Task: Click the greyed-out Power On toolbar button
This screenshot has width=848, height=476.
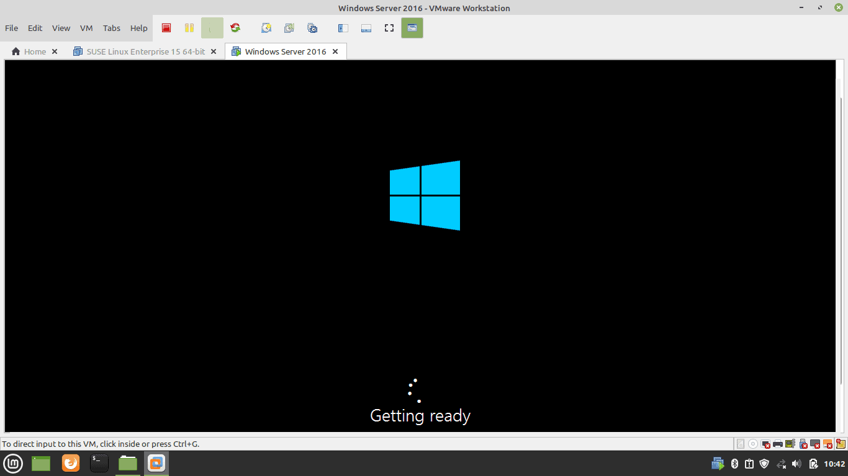Action: (x=212, y=28)
